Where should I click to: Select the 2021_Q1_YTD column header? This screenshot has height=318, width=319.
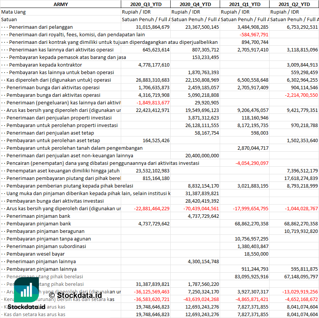245,4
